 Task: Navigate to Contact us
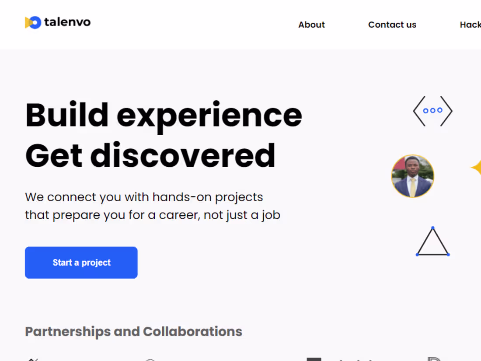pyautogui.click(x=392, y=25)
